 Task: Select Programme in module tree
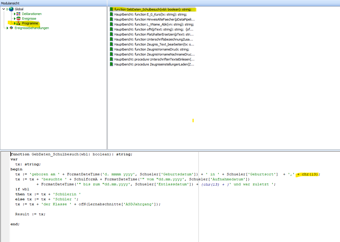30,23
